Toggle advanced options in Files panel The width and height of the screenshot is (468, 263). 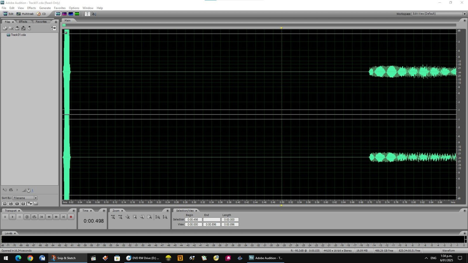click(53, 28)
